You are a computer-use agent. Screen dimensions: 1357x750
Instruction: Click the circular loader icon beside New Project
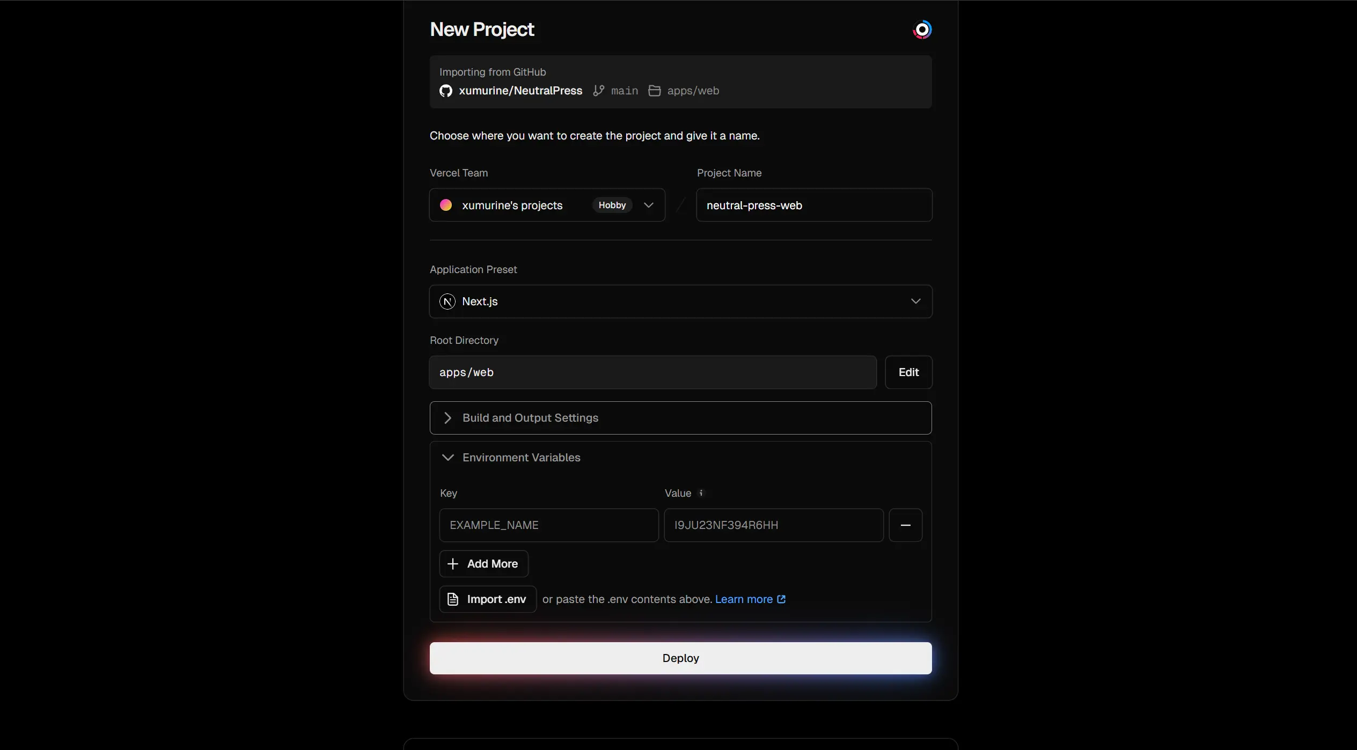tap(922, 30)
